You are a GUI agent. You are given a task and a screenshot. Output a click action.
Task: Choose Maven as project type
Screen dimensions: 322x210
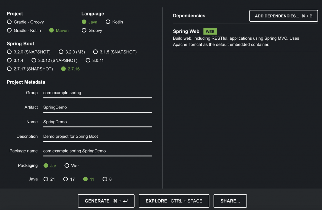tap(59, 31)
